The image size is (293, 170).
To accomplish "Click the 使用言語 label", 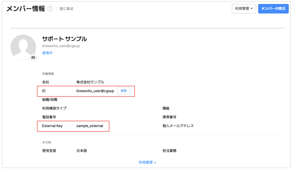I will click(49, 151).
